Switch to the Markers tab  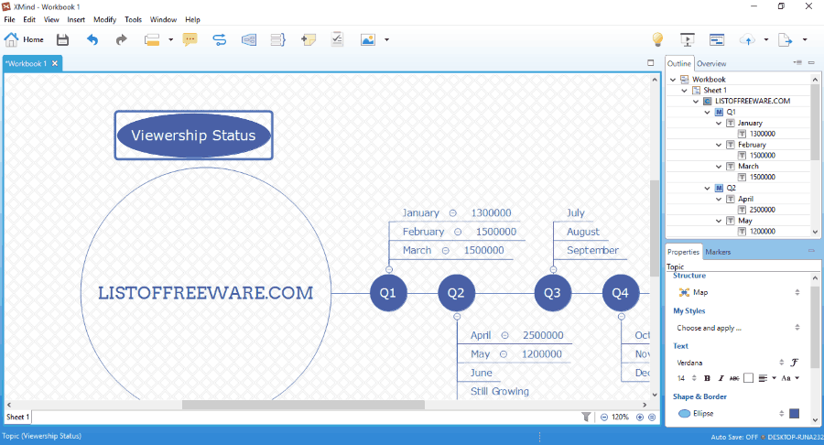point(718,252)
